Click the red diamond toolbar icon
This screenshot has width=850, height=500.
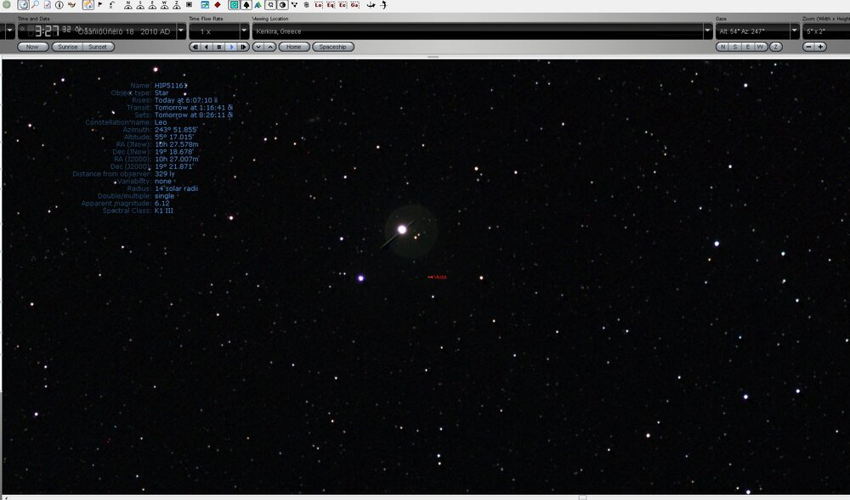pos(216,5)
